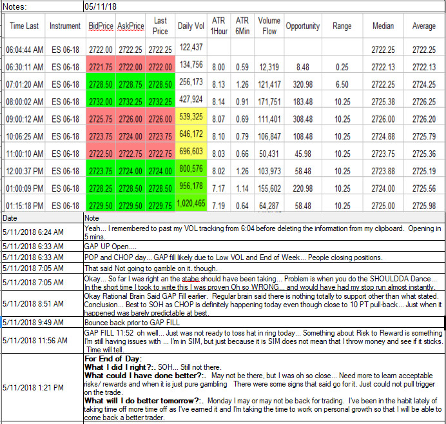Select the Date header of notes table
This screenshot has width=446, height=424.
click(43, 218)
